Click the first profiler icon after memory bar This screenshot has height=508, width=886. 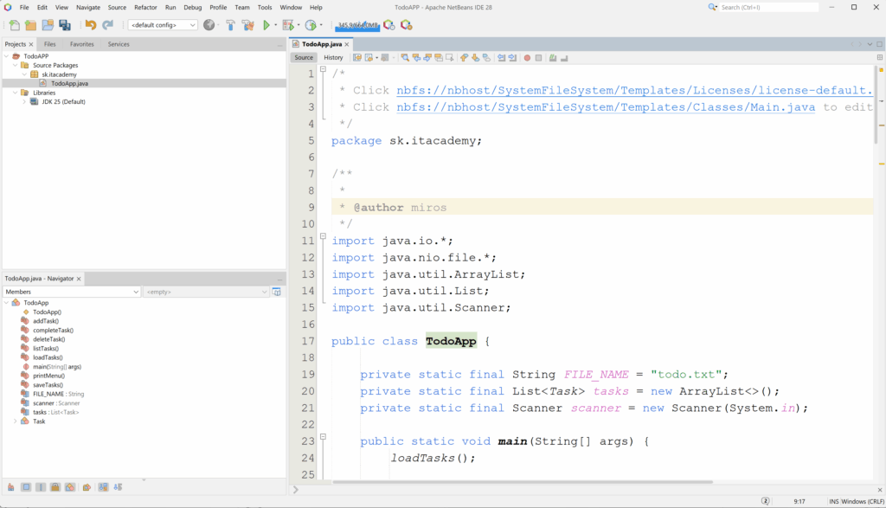tap(388, 25)
